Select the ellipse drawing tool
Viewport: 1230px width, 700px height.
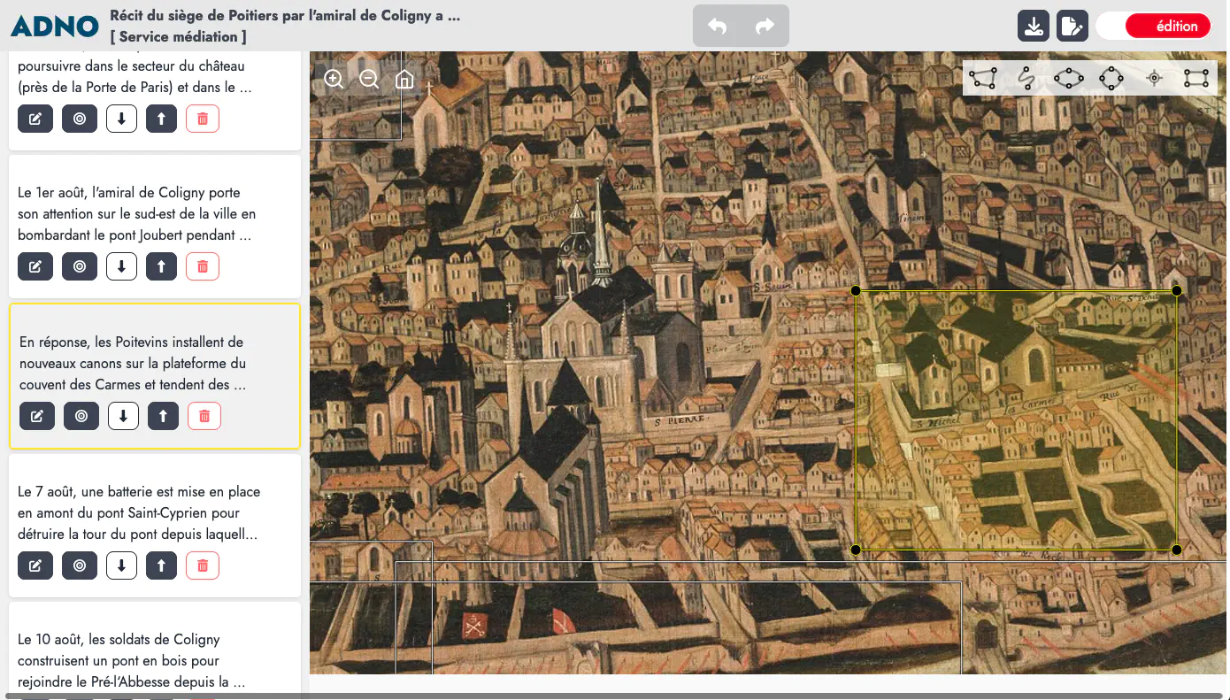[1069, 79]
